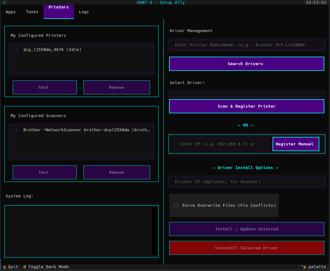
Task: Click the status circle icon top-left
Action: click(x=4, y=2)
